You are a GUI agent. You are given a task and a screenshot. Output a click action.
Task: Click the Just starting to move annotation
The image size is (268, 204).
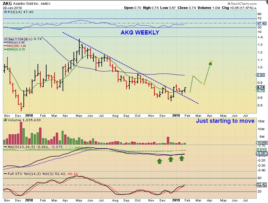[225, 121]
